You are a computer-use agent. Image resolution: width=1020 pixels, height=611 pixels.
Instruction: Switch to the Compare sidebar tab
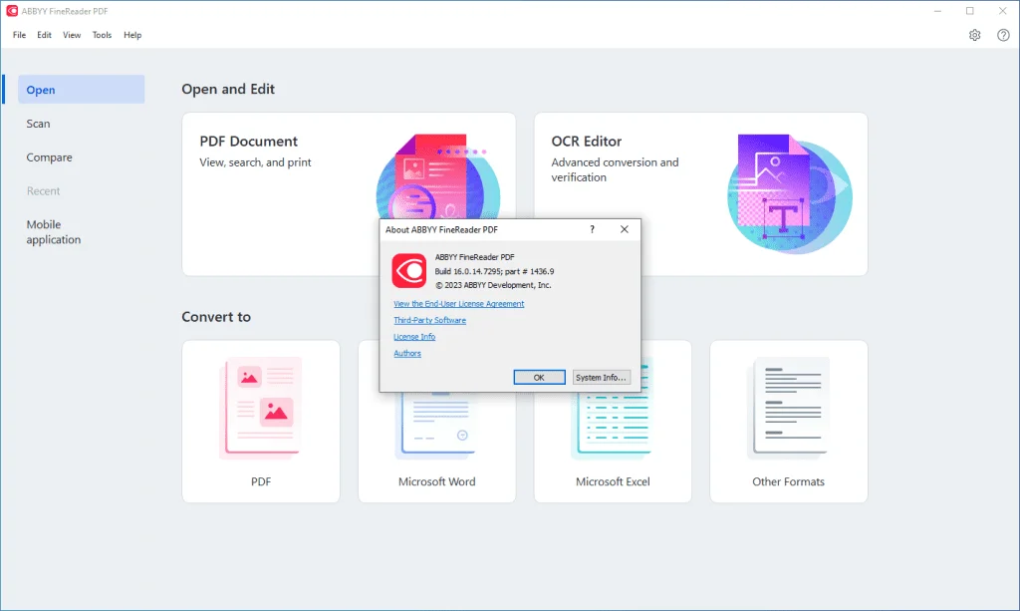[x=49, y=157]
